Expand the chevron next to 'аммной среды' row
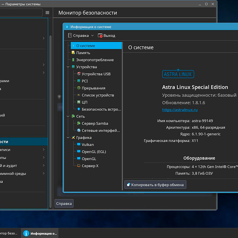 [44, 173]
